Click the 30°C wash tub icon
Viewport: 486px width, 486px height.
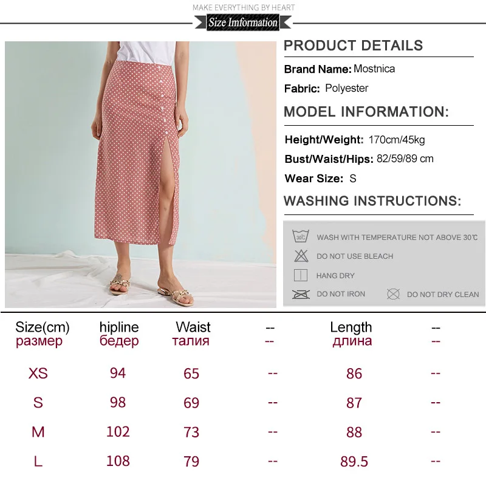(x=300, y=237)
